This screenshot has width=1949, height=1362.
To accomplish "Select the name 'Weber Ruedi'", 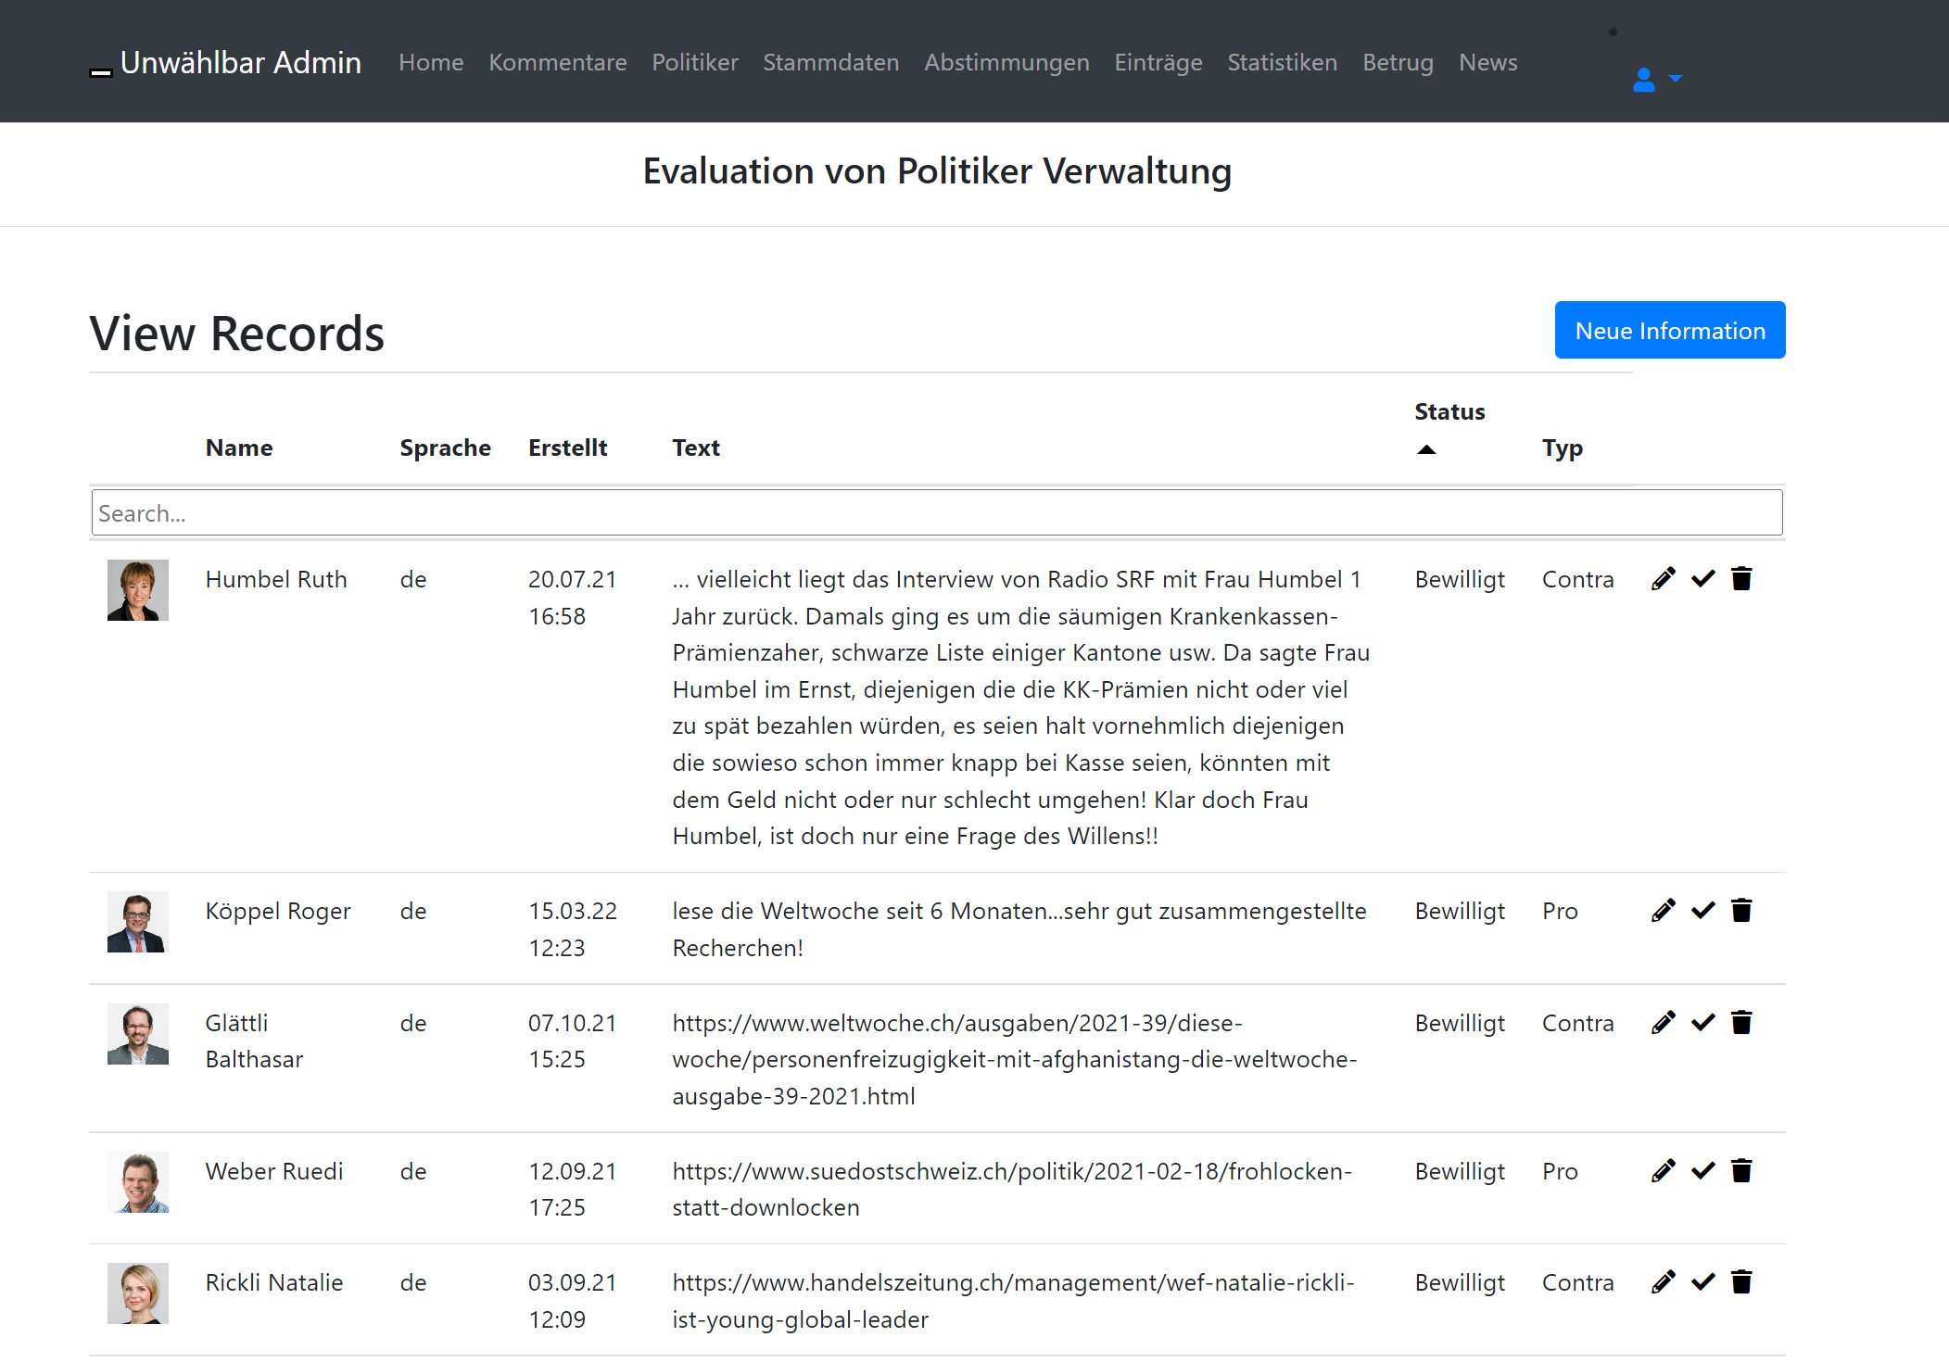I will click(x=274, y=1171).
